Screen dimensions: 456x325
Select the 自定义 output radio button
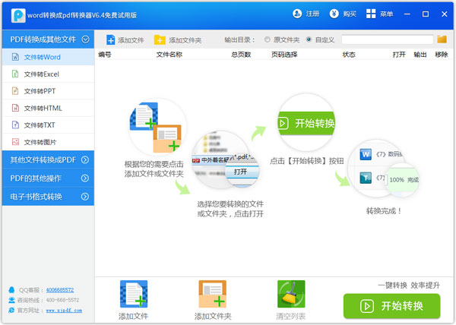tap(309, 39)
